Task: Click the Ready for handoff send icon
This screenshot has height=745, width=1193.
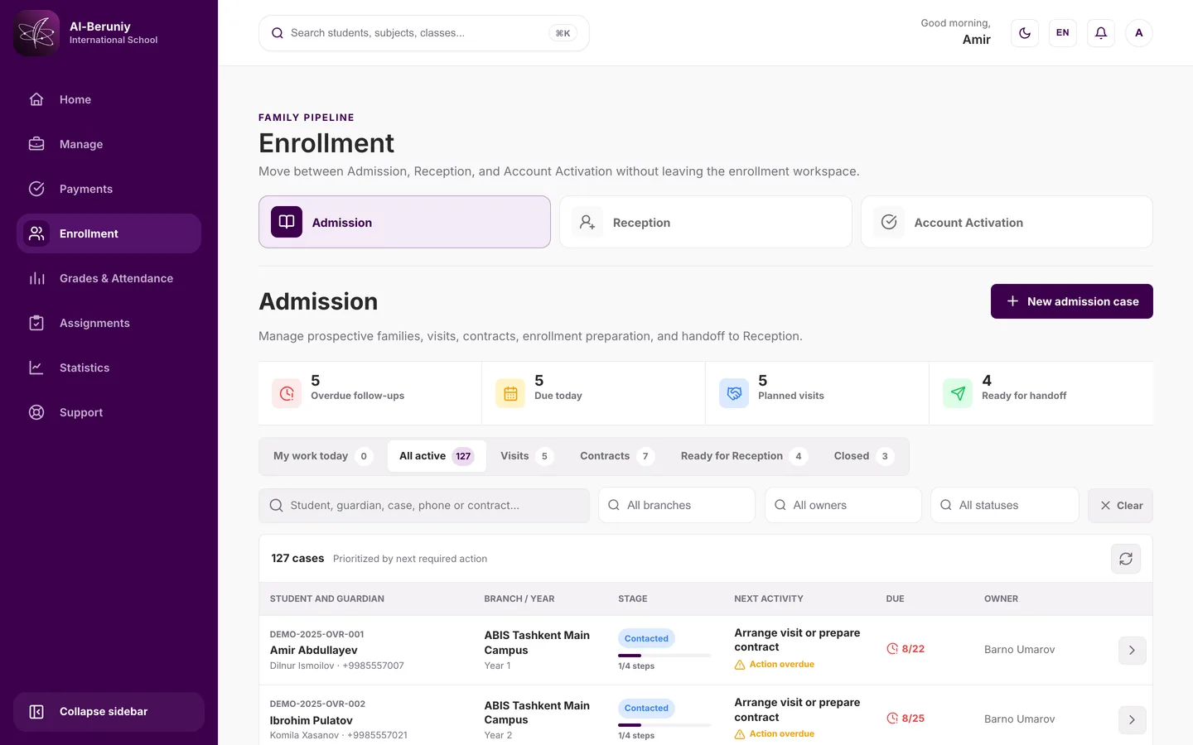Action: pos(958,393)
